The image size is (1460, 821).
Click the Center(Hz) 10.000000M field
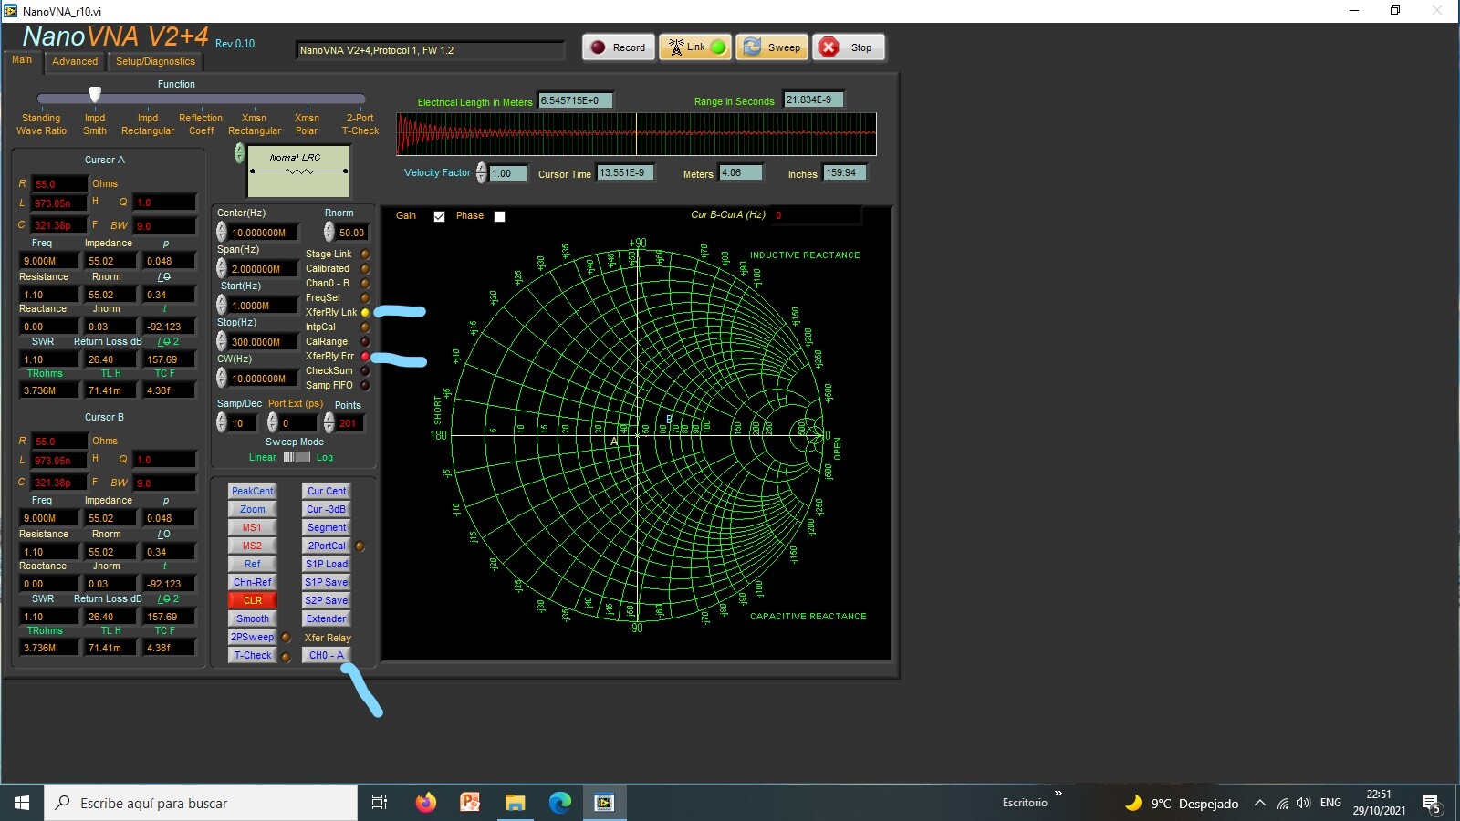pyautogui.click(x=263, y=233)
